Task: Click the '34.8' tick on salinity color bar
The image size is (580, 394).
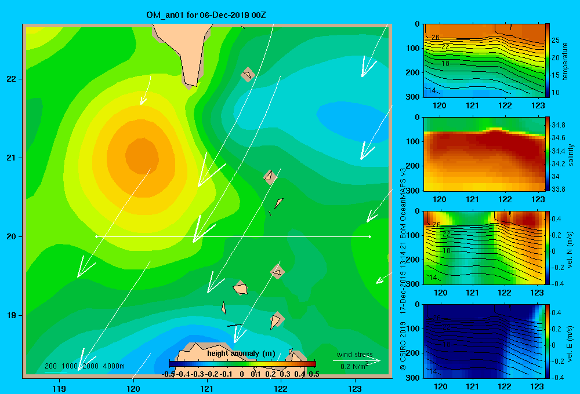Action: pyautogui.click(x=558, y=125)
